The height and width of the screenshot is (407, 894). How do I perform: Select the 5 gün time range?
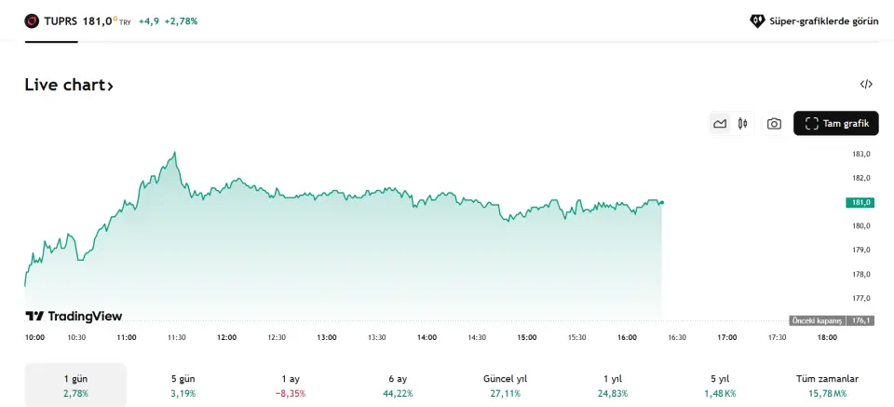[x=183, y=386]
